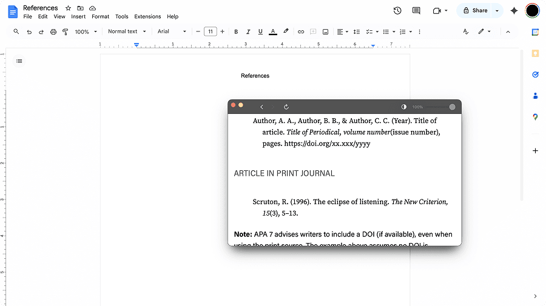The height and width of the screenshot is (306, 546).
Task: Click the left indent marker on ruler
Action: (136, 45)
